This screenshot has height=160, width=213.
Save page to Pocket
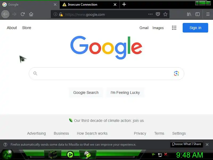pyautogui.click(x=158, y=14)
